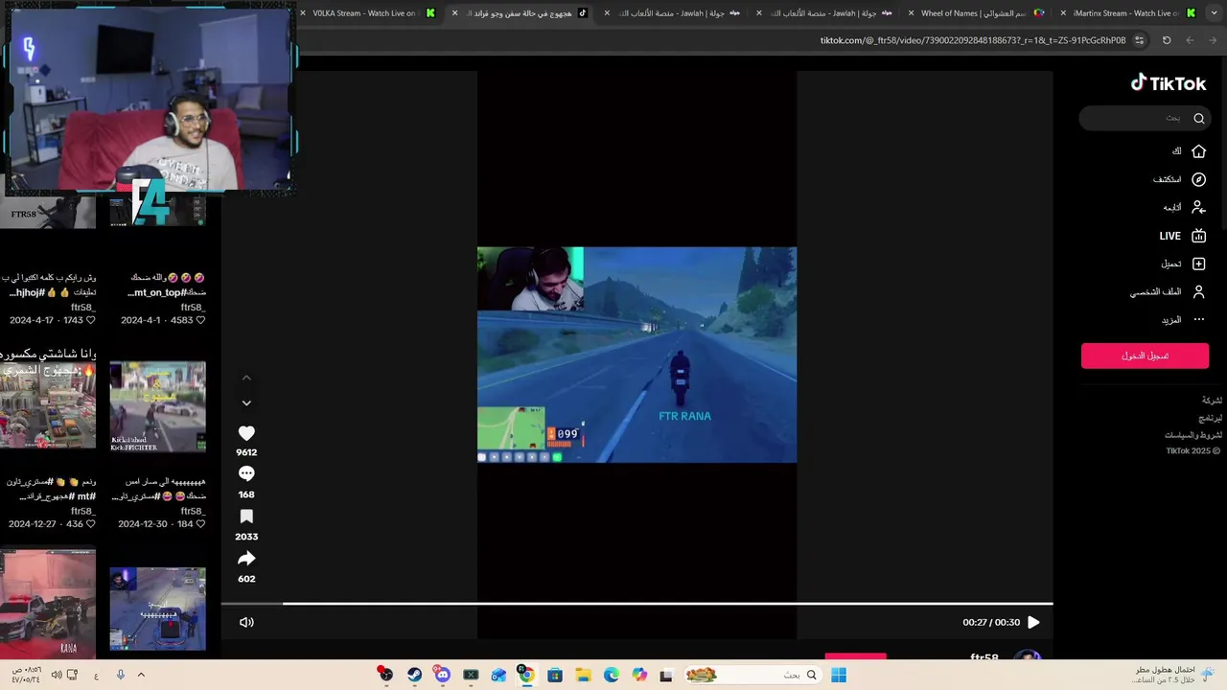Open thumbnail of video with 436 likes
Image resolution: width=1227 pixels, height=690 pixels.
click(48, 404)
